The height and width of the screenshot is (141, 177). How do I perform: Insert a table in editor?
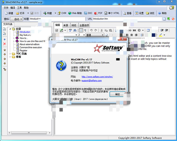tap(148, 30)
